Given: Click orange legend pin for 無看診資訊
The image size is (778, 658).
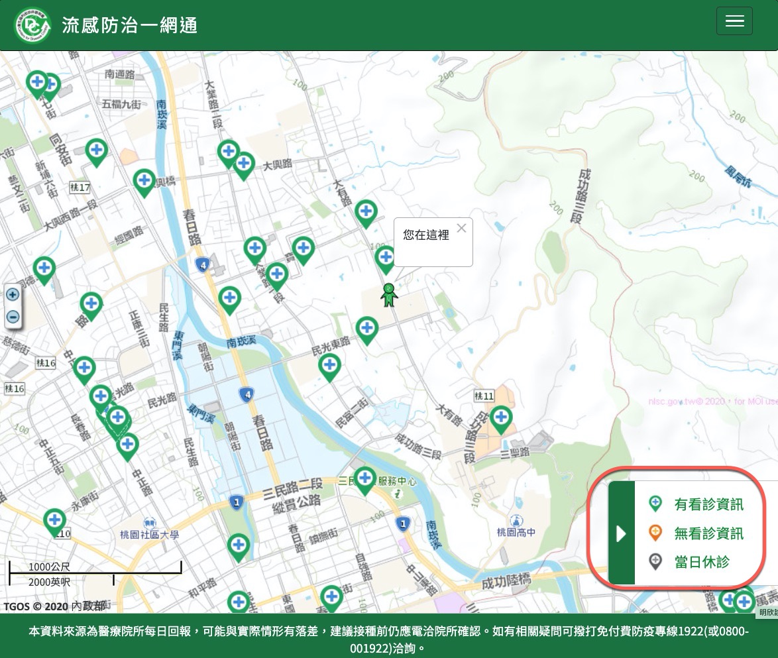Looking at the screenshot, I should pos(655,533).
